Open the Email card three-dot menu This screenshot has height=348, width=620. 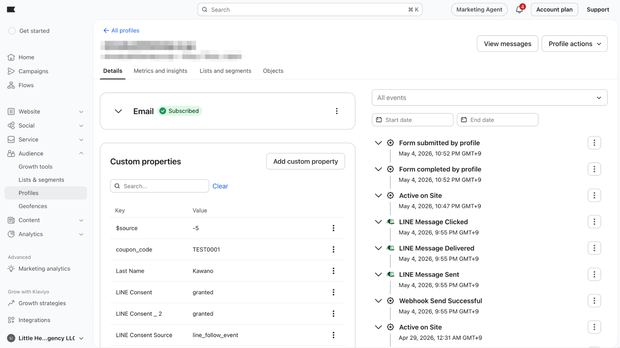(x=336, y=111)
